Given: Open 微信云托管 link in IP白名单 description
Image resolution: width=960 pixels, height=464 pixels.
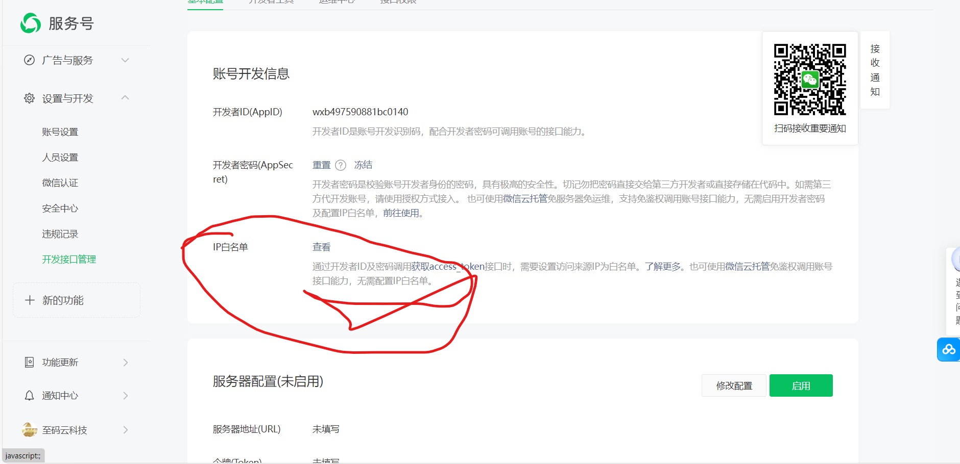Looking at the screenshot, I should [x=747, y=267].
